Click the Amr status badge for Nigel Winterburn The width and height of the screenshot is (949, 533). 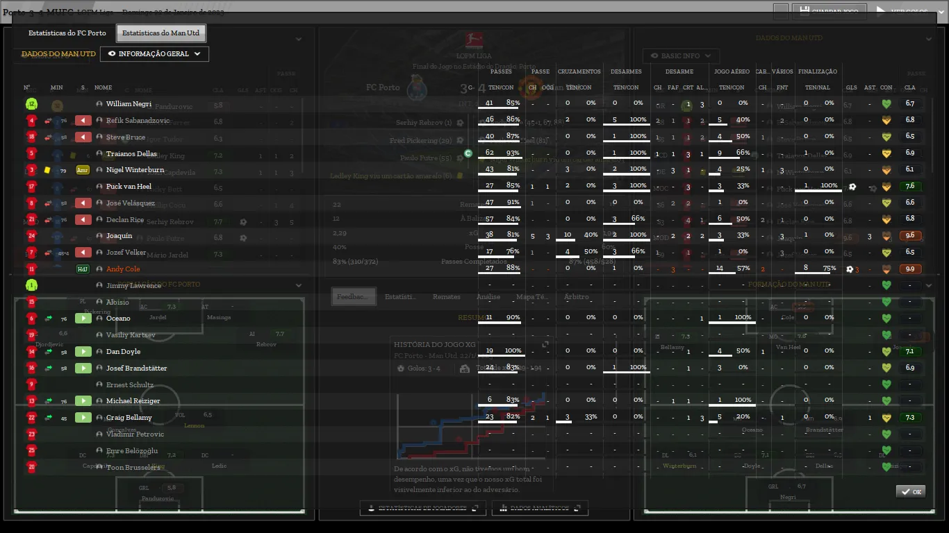(83, 170)
